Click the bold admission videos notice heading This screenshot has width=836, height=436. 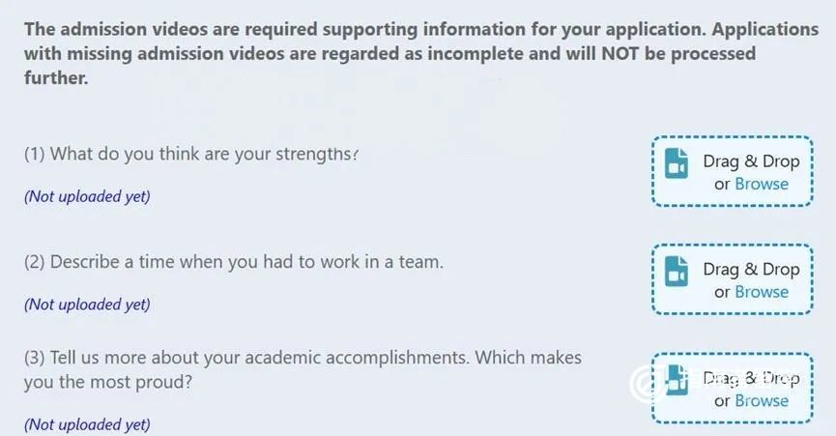(x=421, y=53)
